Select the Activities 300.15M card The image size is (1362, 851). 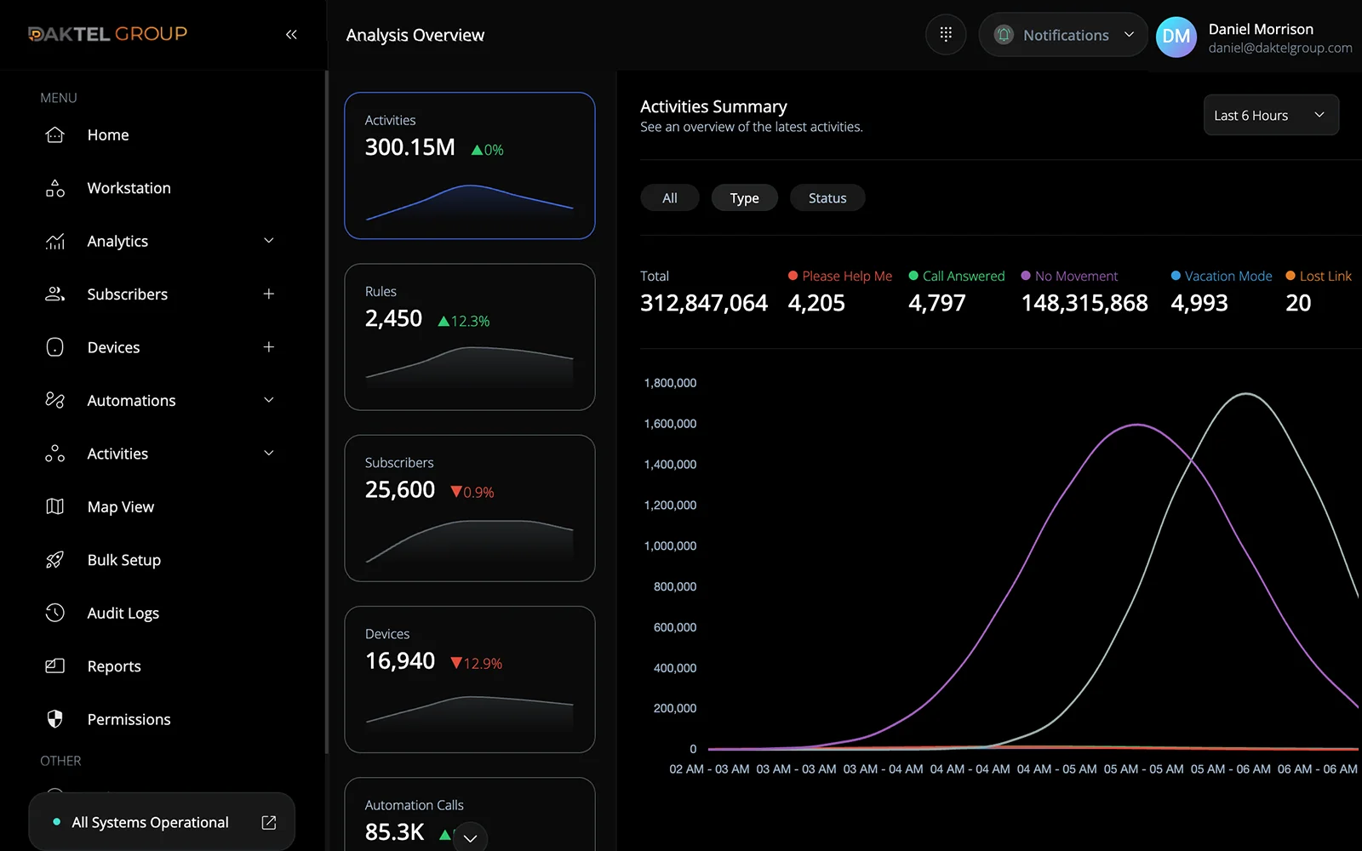point(470,166)
